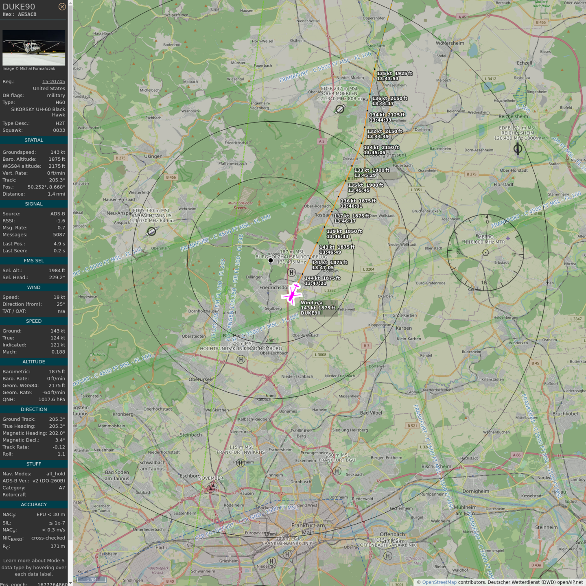Click the Frankfurt NW-KRHS heliport icon
586x586 pixels.
pos(241,463)
